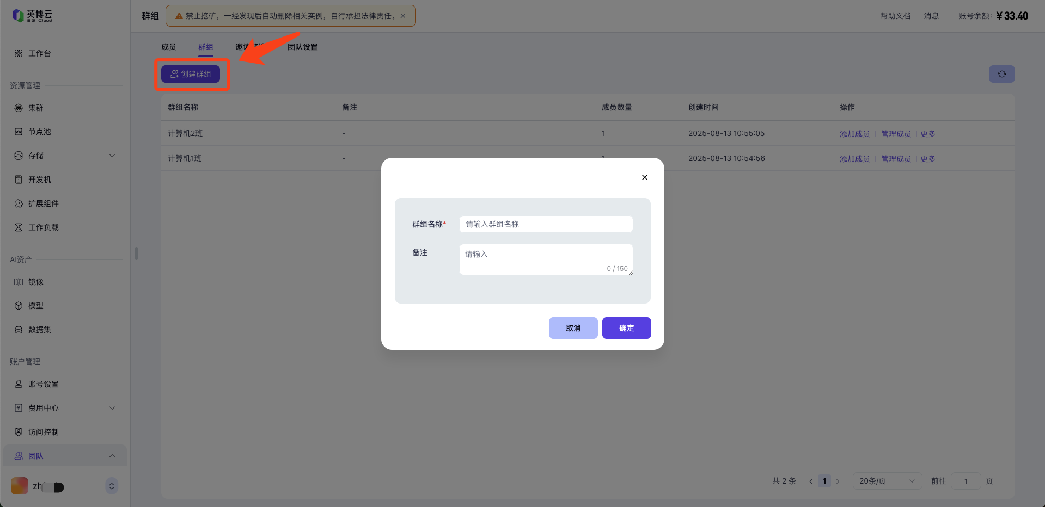This screenshot has width=1045, height=507.
Task: Open 节点池 node pool sidebar item
Action: point(39,132)
